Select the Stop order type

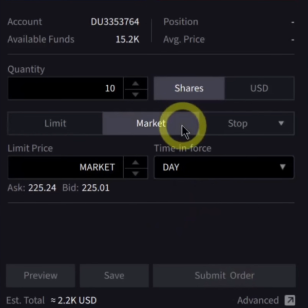click(237, 123)
